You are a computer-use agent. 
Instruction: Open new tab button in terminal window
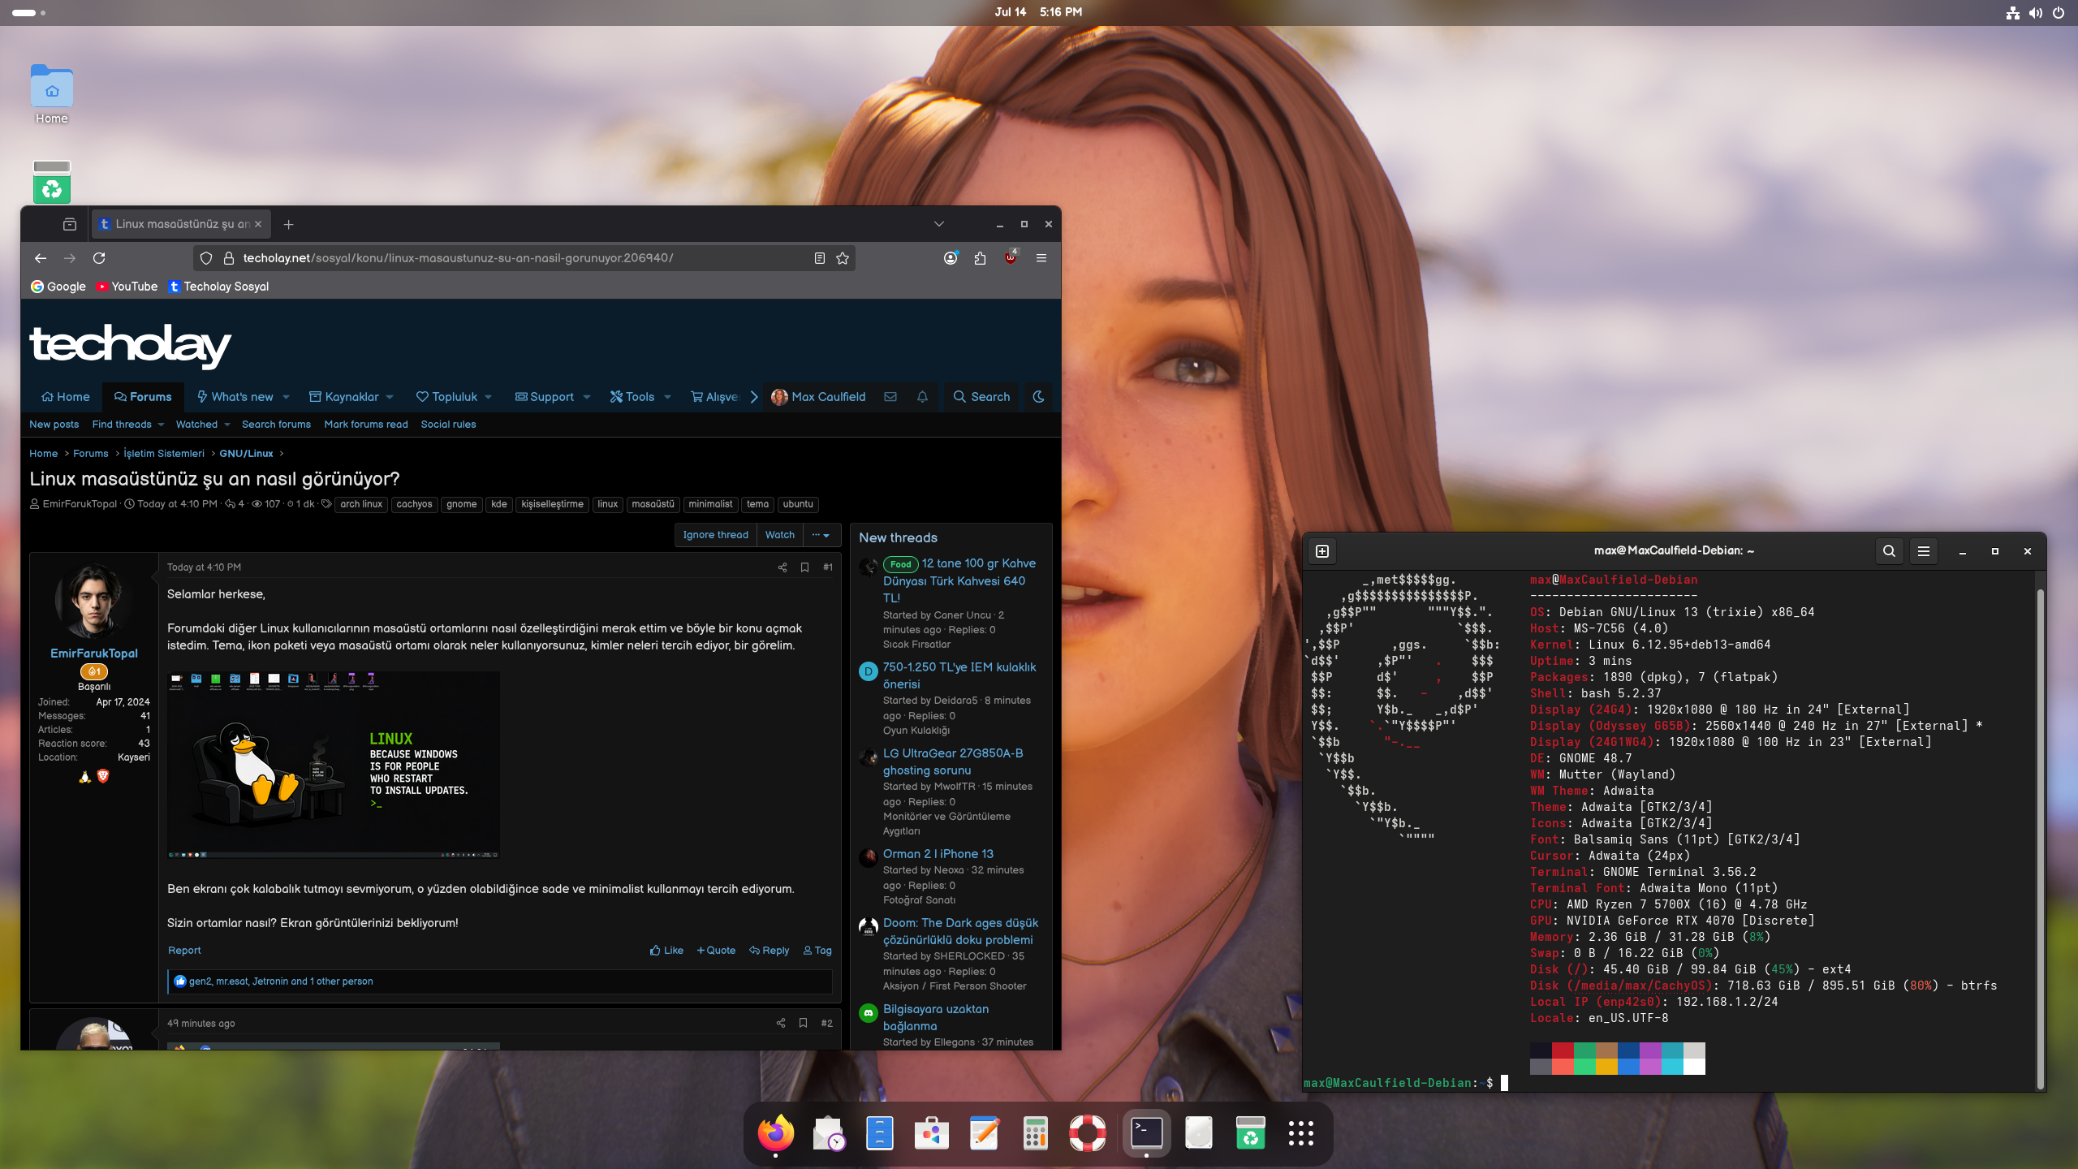click(x=1322, y=551)
